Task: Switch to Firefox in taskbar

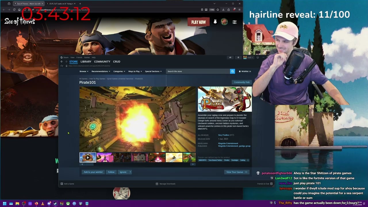Action: click(36, 204)
